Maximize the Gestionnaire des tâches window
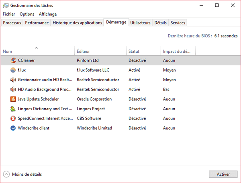 coord(217,5)
